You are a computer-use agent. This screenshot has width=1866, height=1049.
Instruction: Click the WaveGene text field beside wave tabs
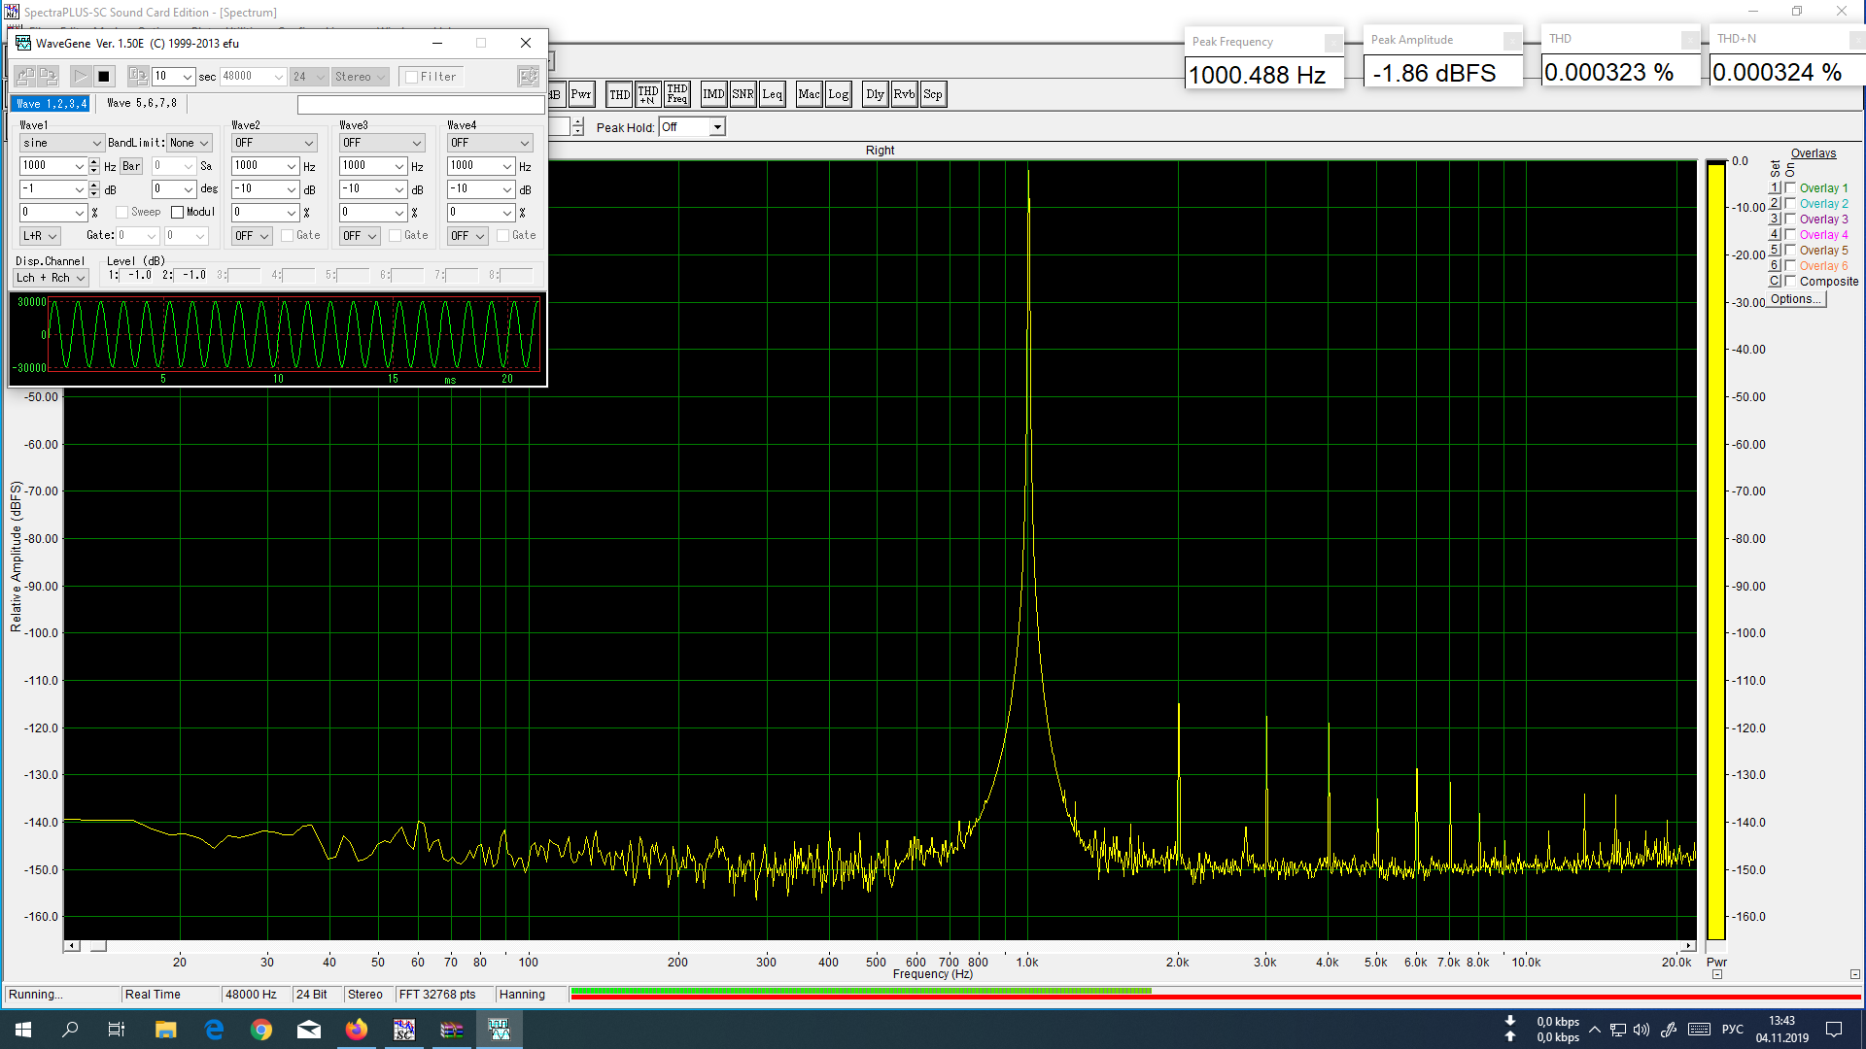tap(421, 104)
